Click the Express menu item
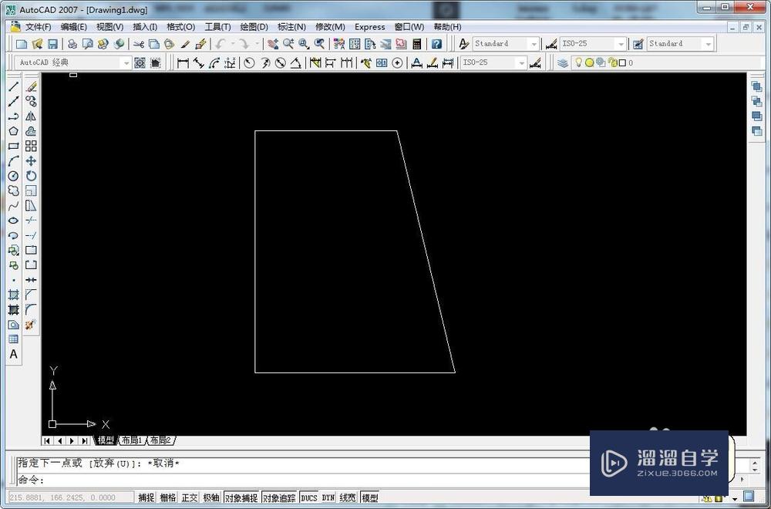The image size is (771, 509). [369, 26]
